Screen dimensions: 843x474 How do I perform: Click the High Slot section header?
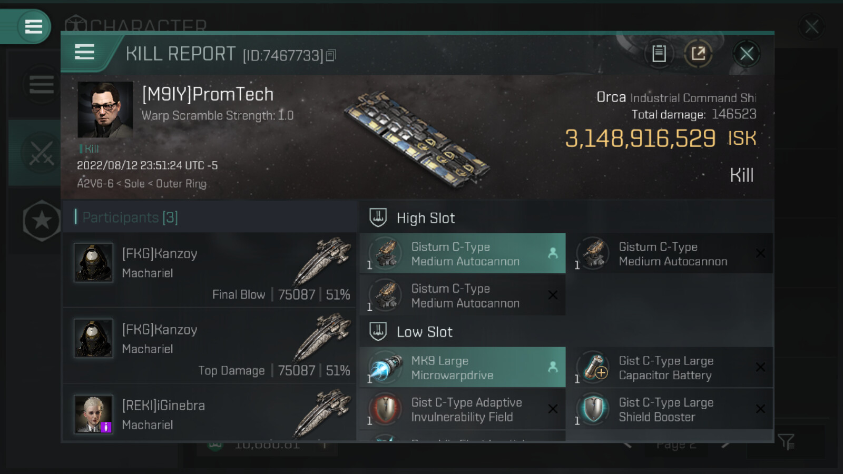425,218
